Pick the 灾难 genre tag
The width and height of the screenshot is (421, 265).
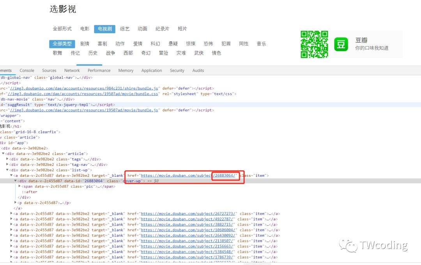pyautogui.click(x=181, y=53)
